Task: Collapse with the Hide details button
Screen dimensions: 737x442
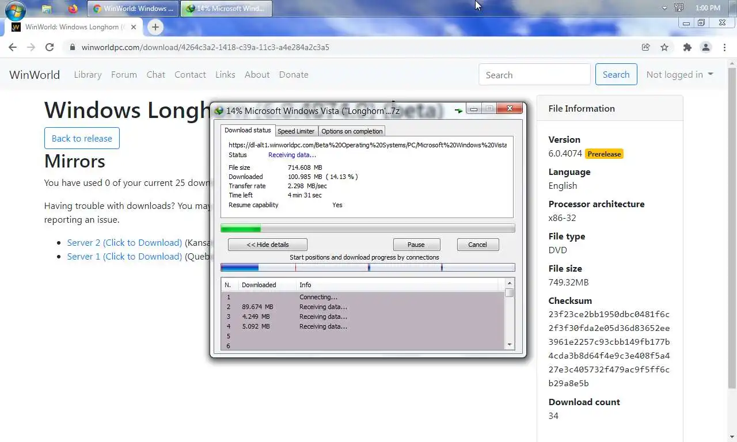Action: click(268, 245)
